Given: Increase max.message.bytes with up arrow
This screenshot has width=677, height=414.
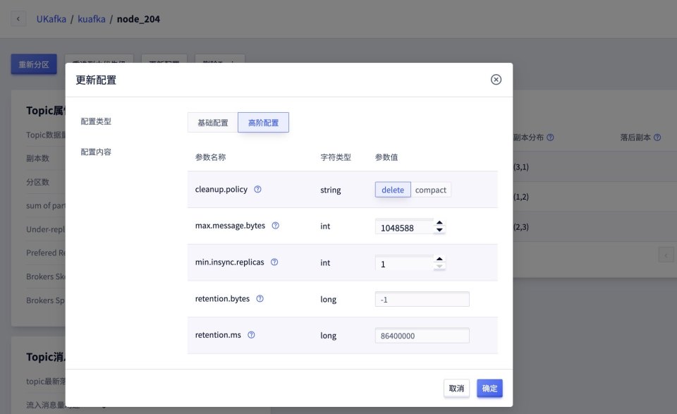Looking at the screenshot, I should [439, 222].
